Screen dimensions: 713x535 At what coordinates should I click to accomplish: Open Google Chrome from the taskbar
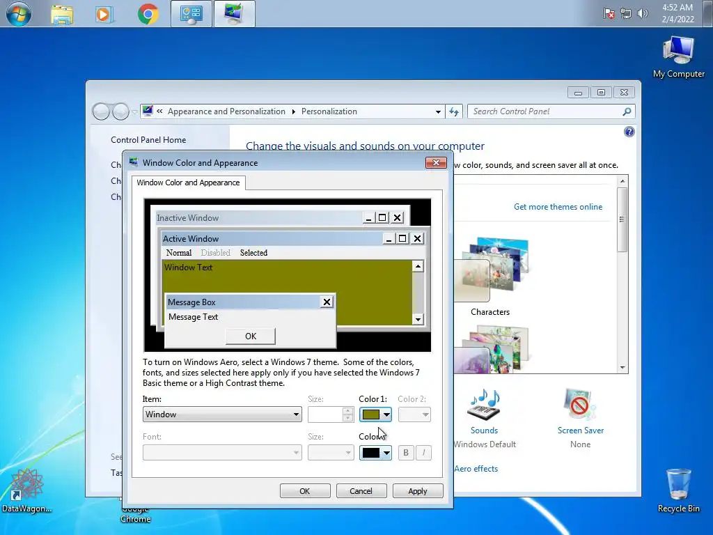pos(148,14)
